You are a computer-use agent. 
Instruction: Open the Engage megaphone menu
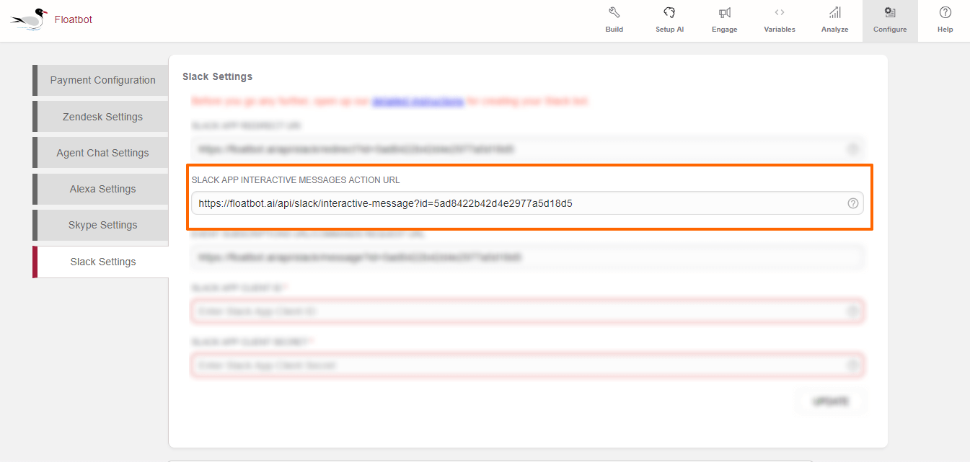[x=725, y=20]
